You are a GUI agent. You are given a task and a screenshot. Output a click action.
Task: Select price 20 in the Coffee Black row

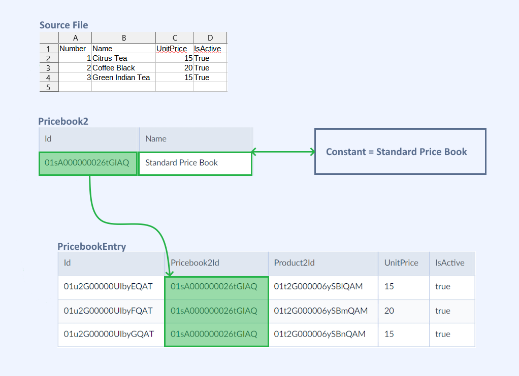click(174, 68)
